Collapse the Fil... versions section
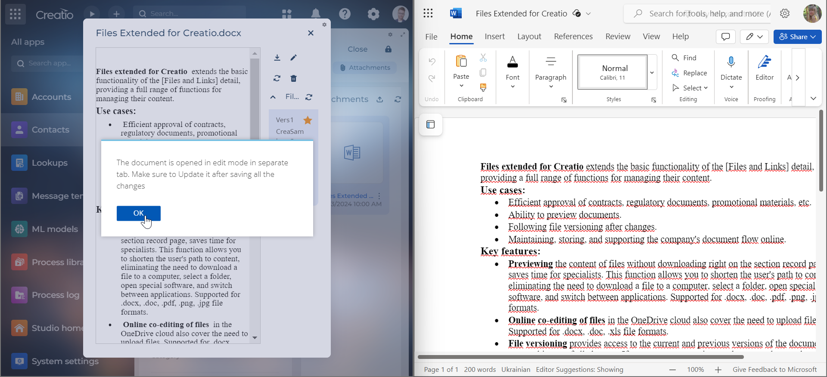The height and width of the screenshot is (377, 827). [273, 97]
